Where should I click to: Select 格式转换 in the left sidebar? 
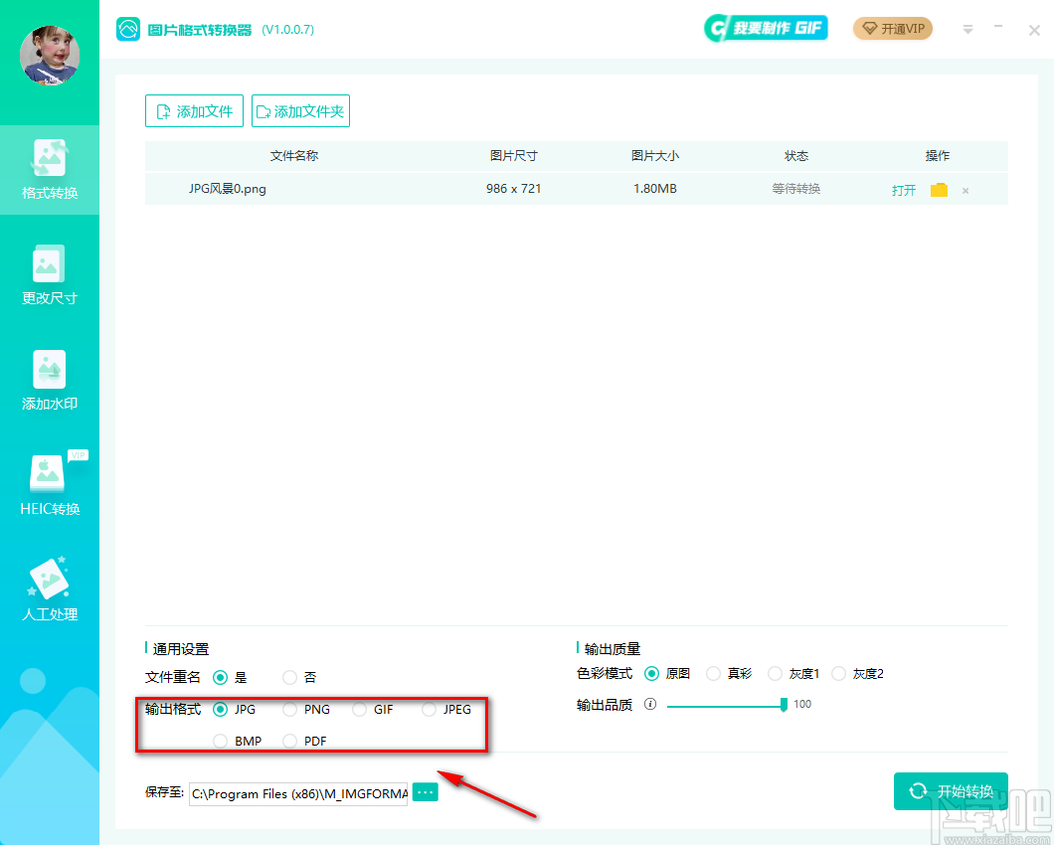(50, 169)
